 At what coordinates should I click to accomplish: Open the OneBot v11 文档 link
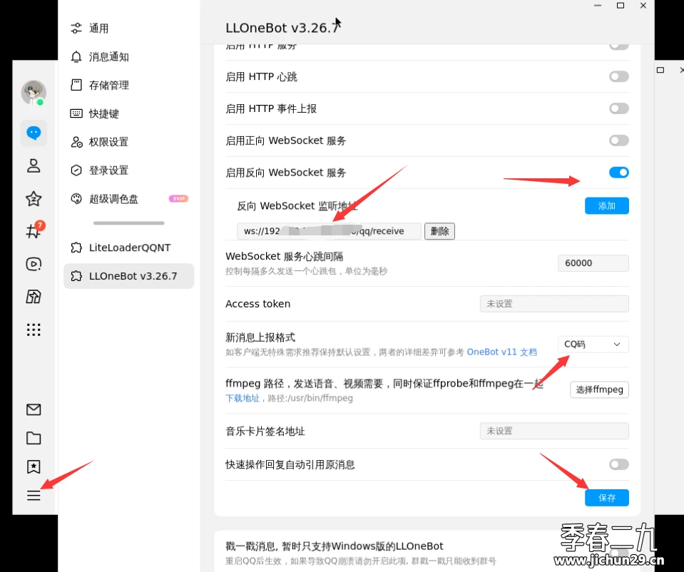502,352
